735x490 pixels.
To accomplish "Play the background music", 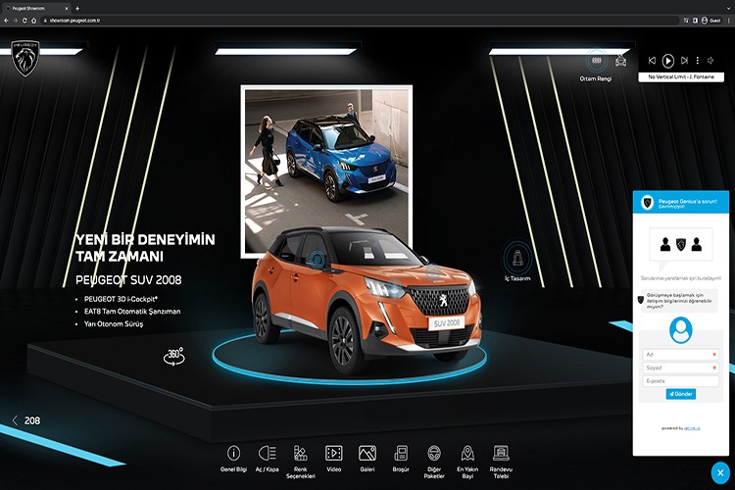I will (668, 61).
